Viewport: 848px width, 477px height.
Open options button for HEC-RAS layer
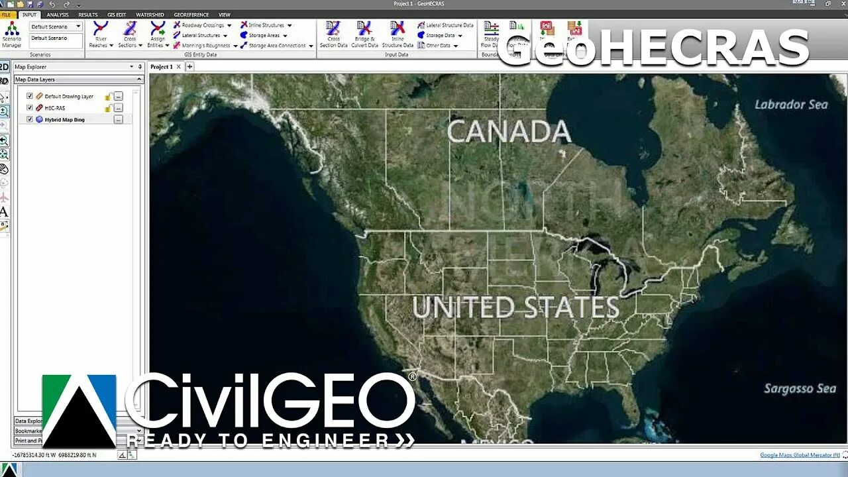pos(118,108)
